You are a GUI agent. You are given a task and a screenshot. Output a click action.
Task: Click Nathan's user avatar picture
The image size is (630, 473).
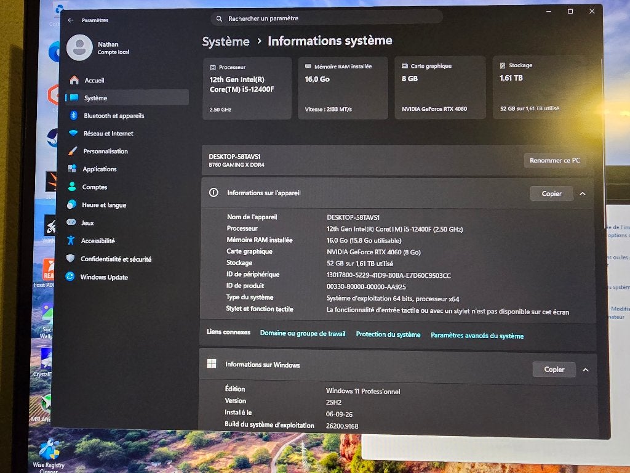point(79,47)
